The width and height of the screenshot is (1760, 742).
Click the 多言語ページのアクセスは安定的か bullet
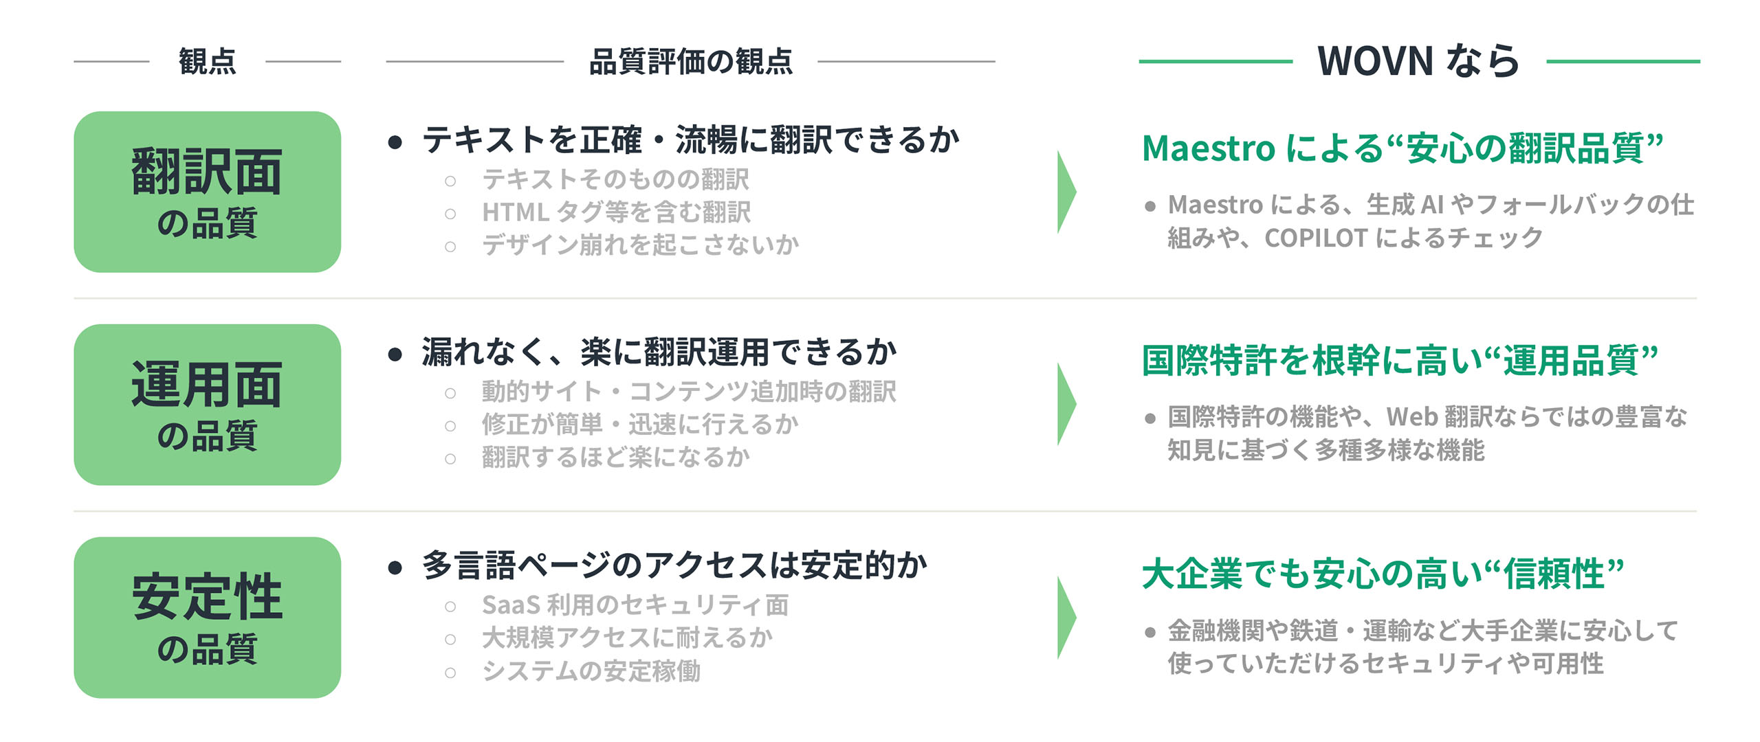pos(674,565)
